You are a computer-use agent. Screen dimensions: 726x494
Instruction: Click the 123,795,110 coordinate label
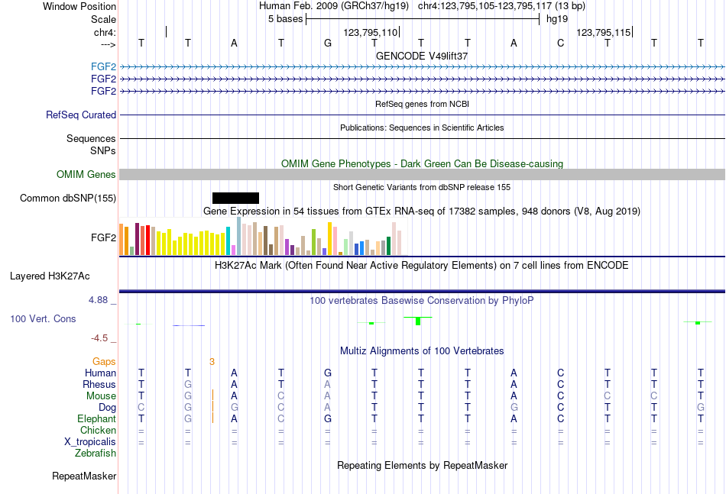click(371, 32)
